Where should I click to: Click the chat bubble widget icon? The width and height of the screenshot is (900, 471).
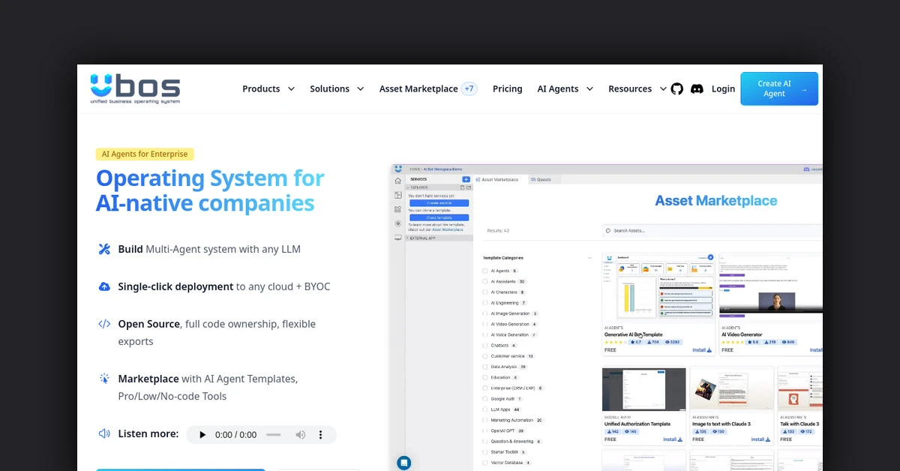click(x=404, y=463)
